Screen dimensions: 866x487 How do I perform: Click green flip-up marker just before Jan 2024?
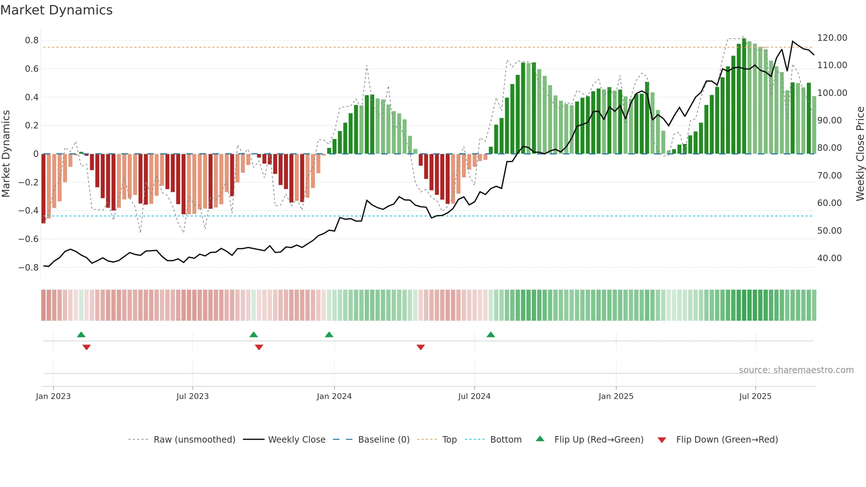tap(329, 334)
